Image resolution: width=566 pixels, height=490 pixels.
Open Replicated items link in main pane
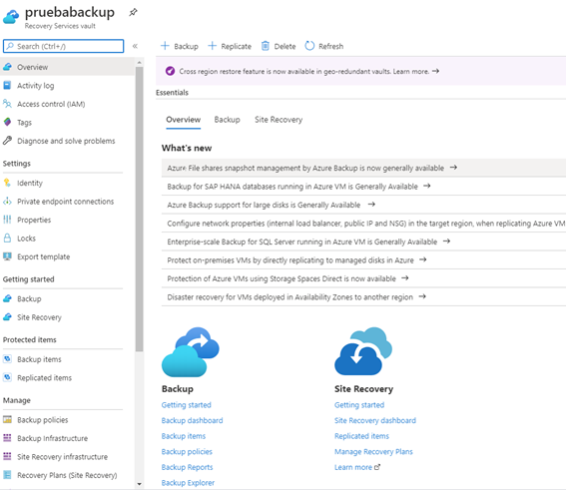(x=361, y=436)
